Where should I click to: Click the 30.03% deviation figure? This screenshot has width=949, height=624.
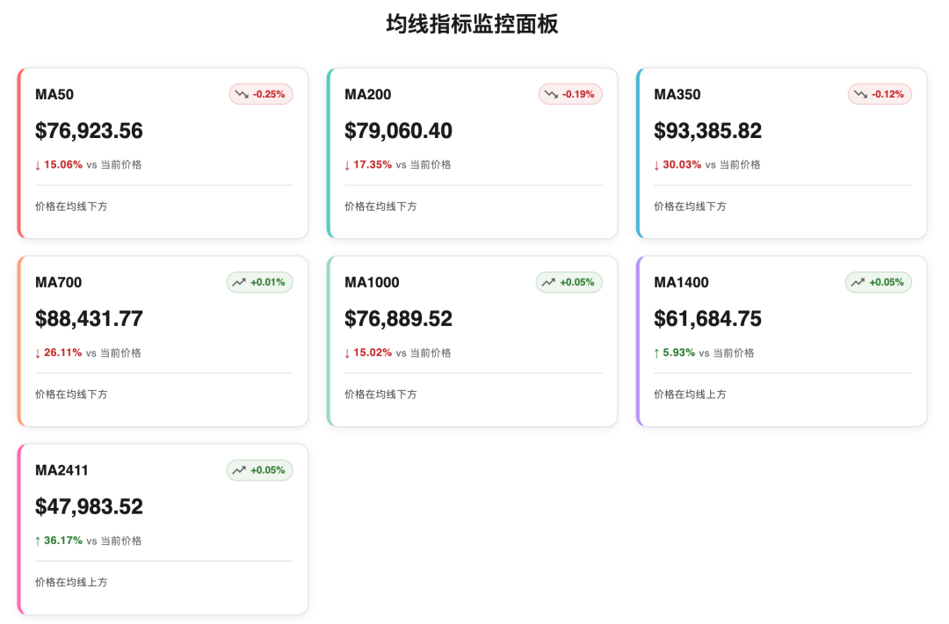point(682,164)
